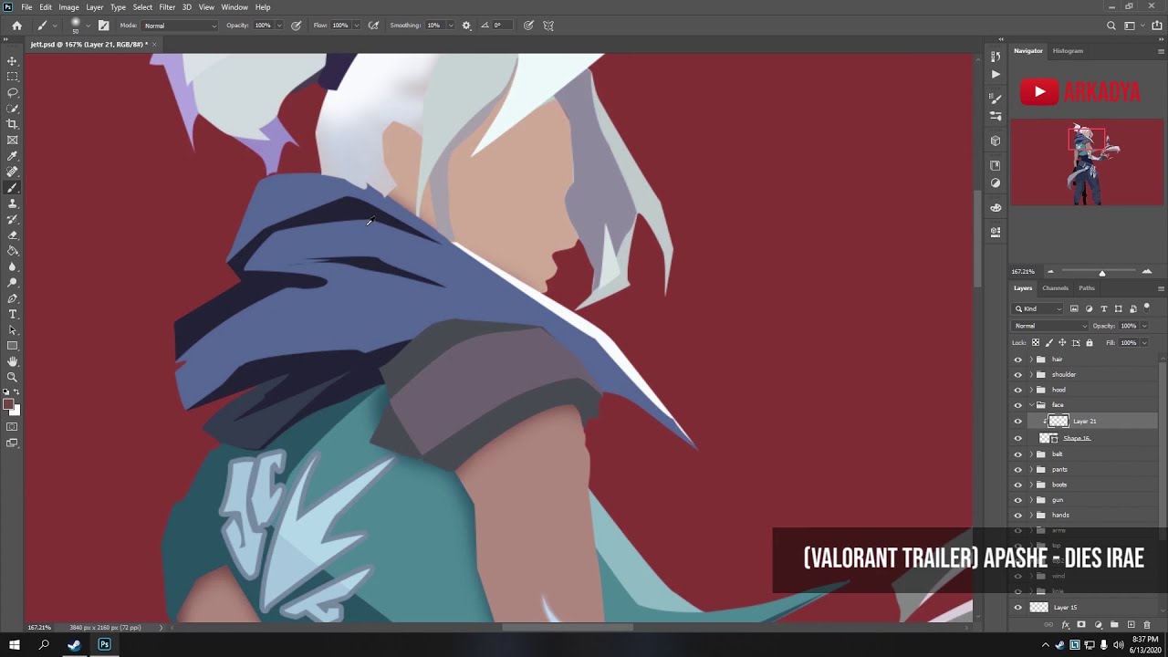1168x657 pixels.
Task: Expand the hair layer group
Action: click(1031, 360)
